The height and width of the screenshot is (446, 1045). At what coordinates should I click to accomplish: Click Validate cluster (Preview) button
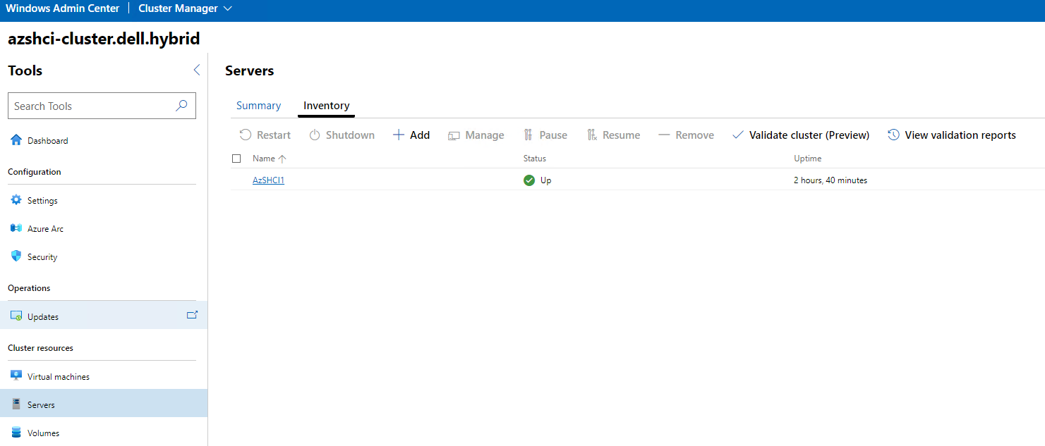coord(801,135)
